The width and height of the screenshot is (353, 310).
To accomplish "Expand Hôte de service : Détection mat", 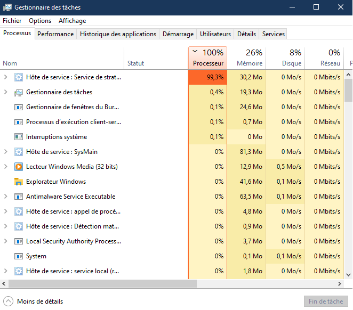I will [x=6, y=226].
